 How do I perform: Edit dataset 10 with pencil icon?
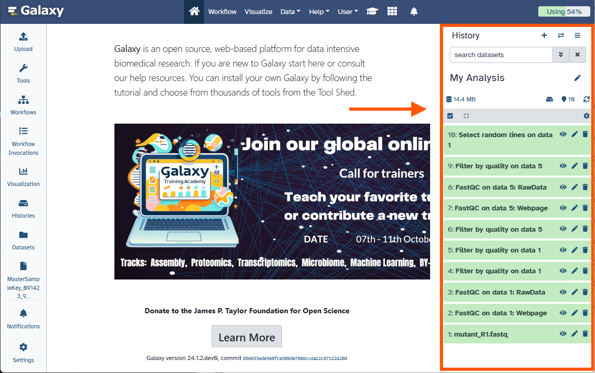click(575, 134)
